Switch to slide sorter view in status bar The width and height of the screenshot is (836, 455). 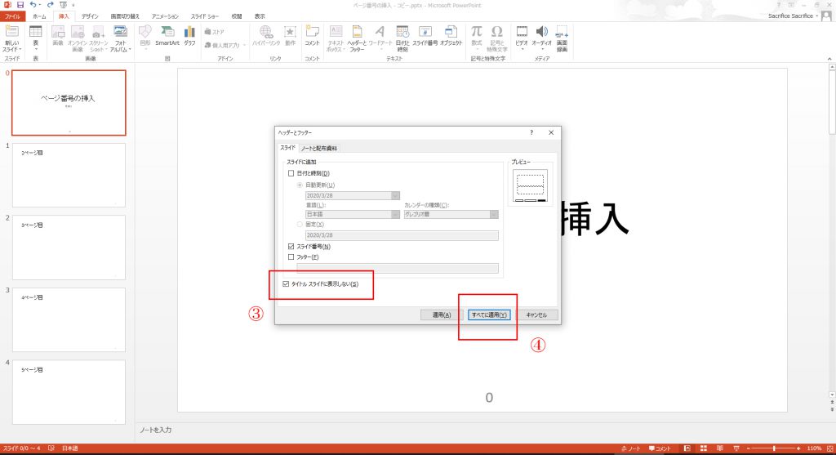coord(703,448)
